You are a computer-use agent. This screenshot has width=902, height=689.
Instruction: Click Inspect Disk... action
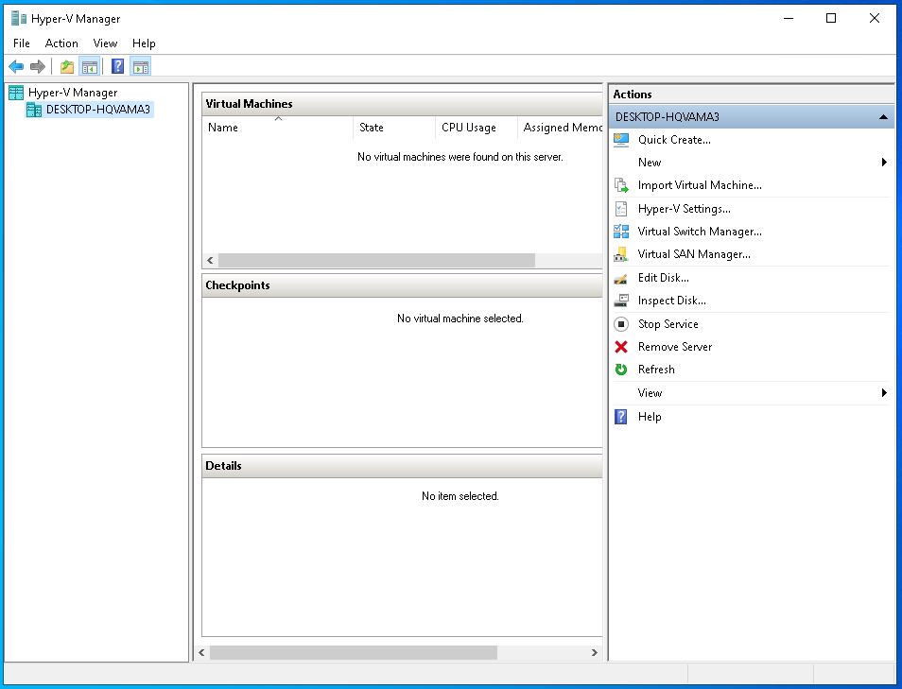(672, 301)
